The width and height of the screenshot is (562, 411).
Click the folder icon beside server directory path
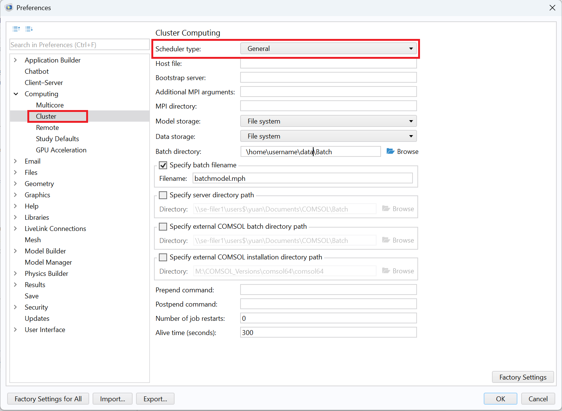[x=386, y=208]
